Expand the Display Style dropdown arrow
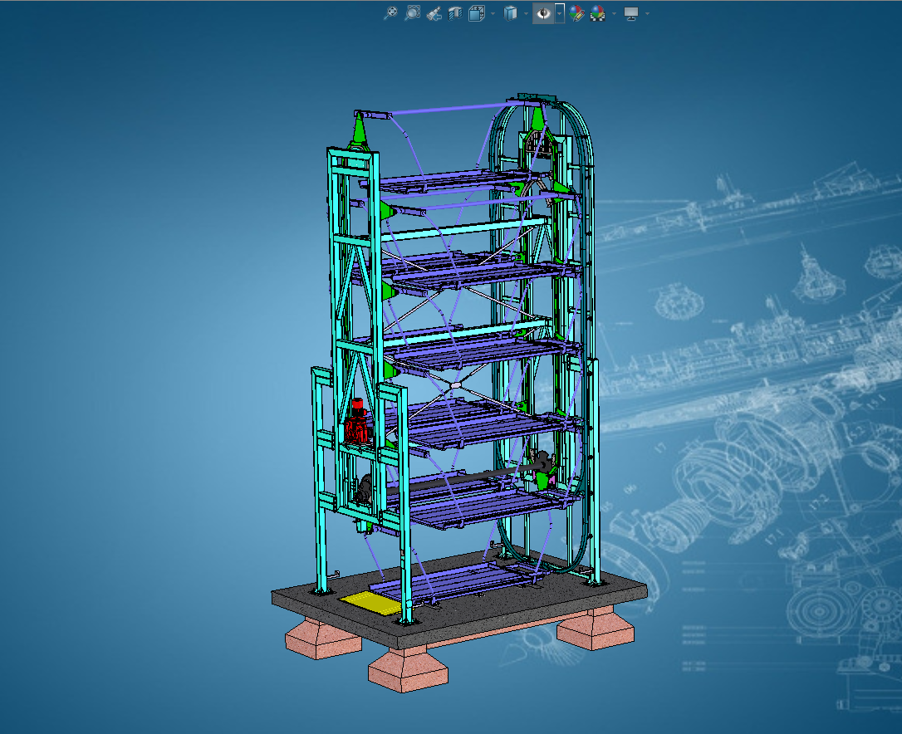Screen dimensions: 902x734 526,13
